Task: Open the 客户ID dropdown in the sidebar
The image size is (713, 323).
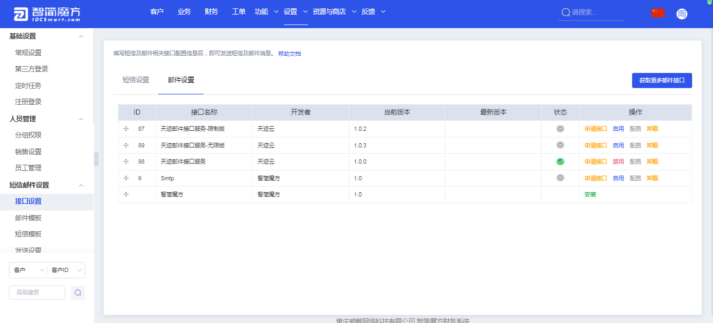Action: pyautogui.click(x=66, y=270)
